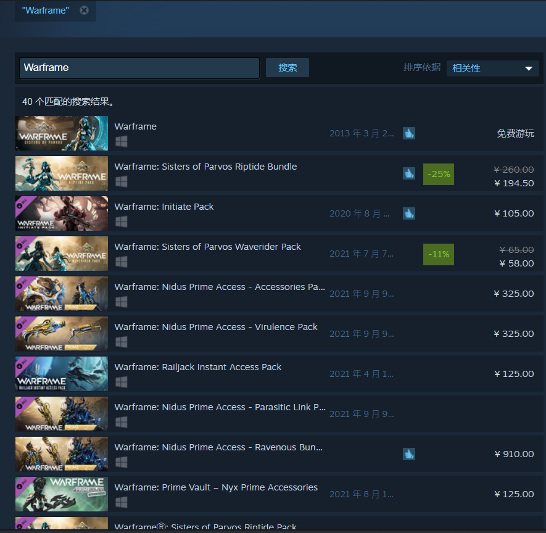Select Warframe: Sisters of Parvos Riptide Bundle title
This screenshot has width=546, height=533.
[206, 167]
